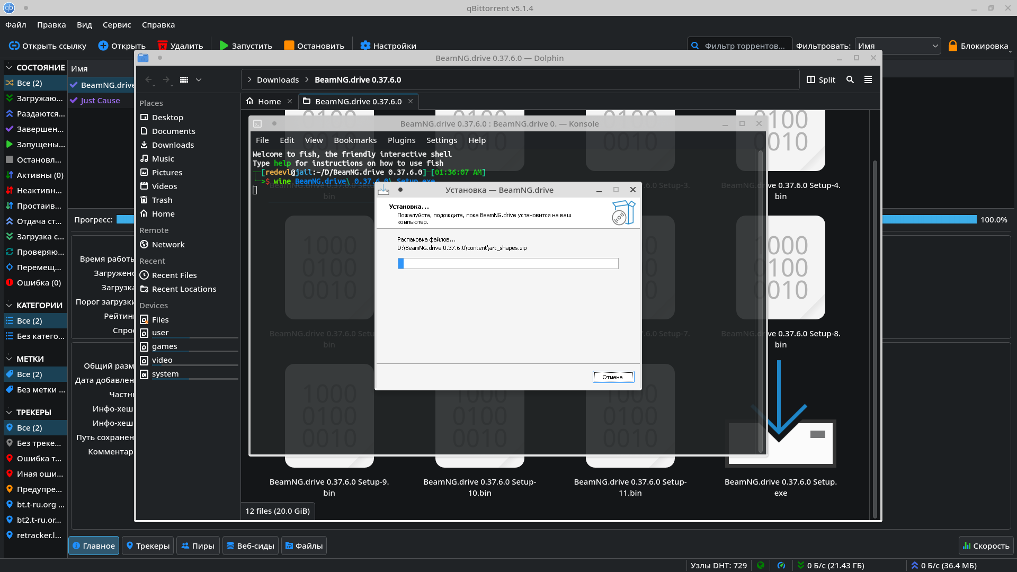The height and width of the screenshot is (572, 1017).
Task: Collapse the СОСТОЯНИЕ status section
Action: (9, 68)
